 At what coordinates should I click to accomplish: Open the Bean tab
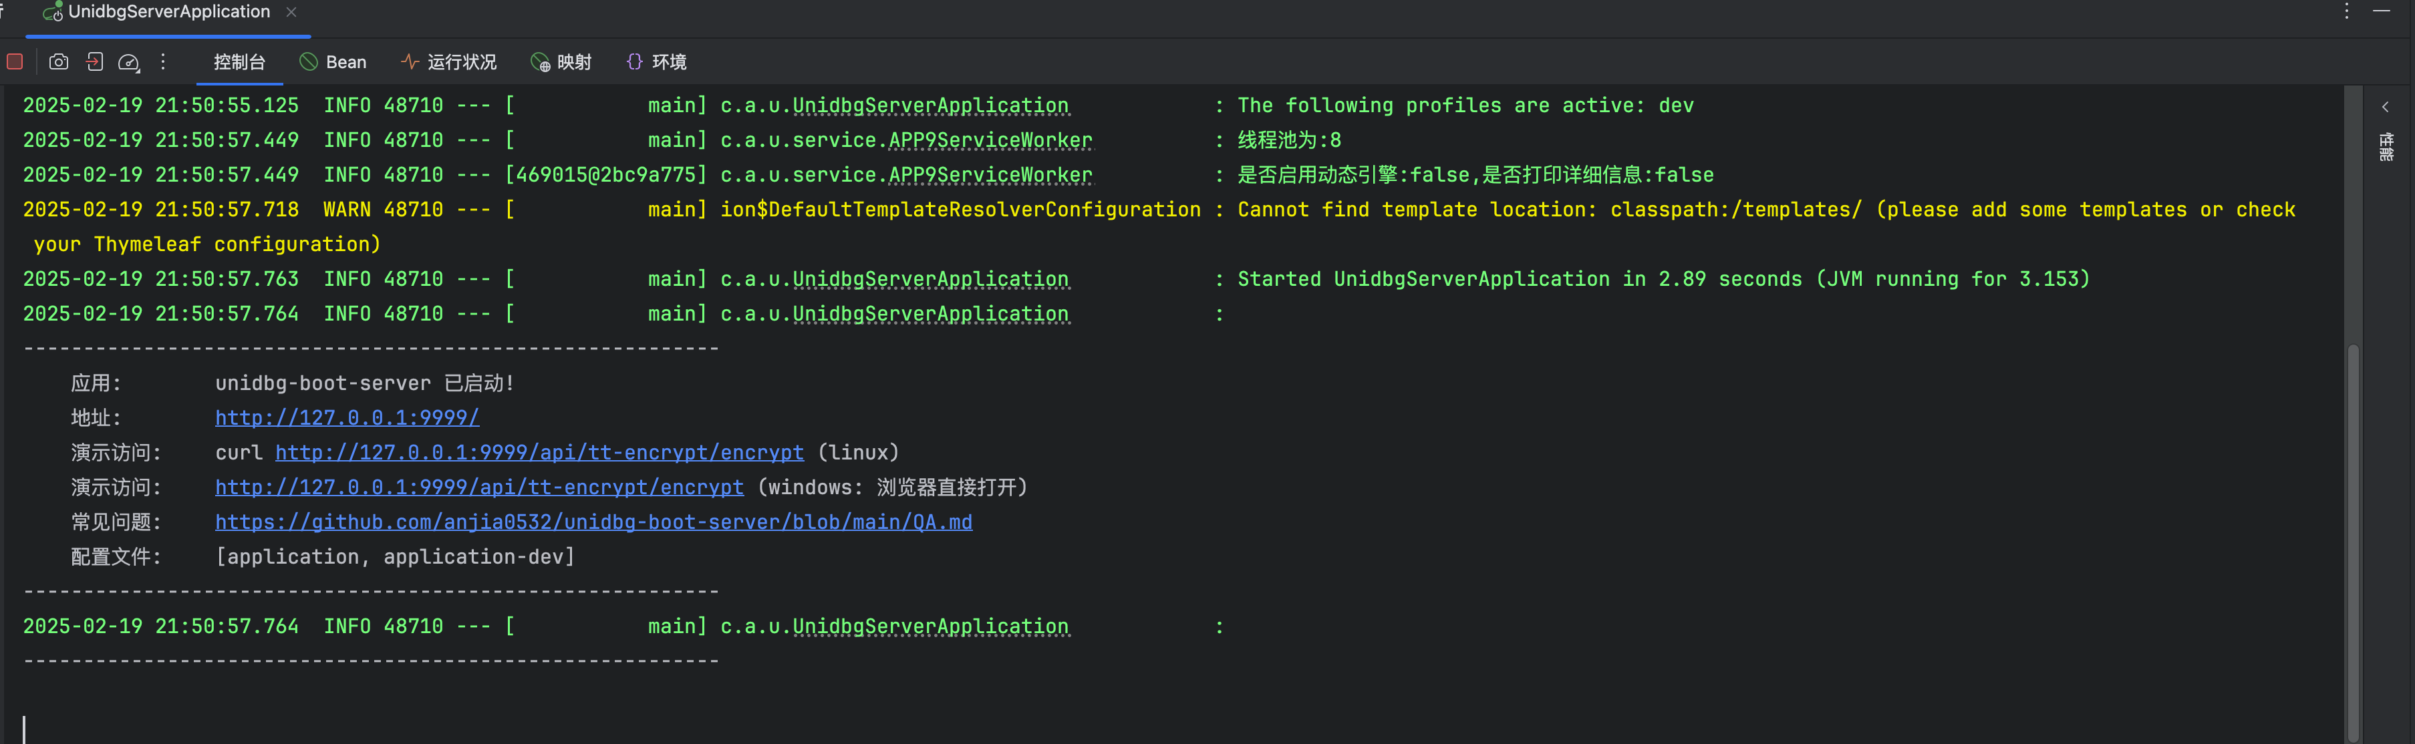(x=333, y=62)
